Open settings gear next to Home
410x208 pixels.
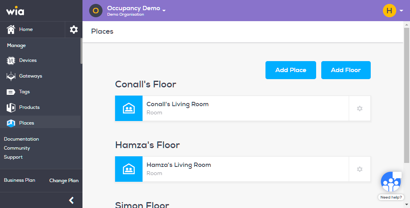(x=74, y=29)
